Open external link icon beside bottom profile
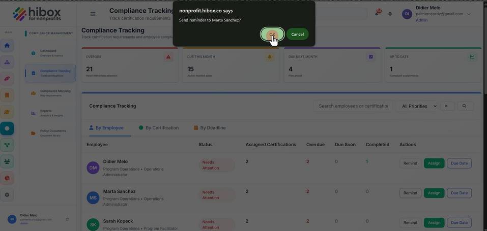The image size is (487, 231). click(x=67, y=219)
